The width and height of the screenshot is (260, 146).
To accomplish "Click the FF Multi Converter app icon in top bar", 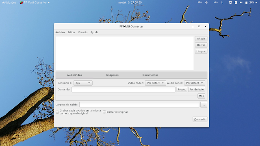I will (x=21, y=2).
